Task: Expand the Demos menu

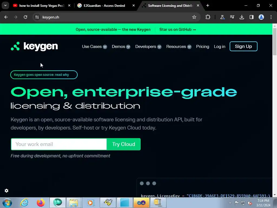Action: pyautogui.click(x=121, y=47)
